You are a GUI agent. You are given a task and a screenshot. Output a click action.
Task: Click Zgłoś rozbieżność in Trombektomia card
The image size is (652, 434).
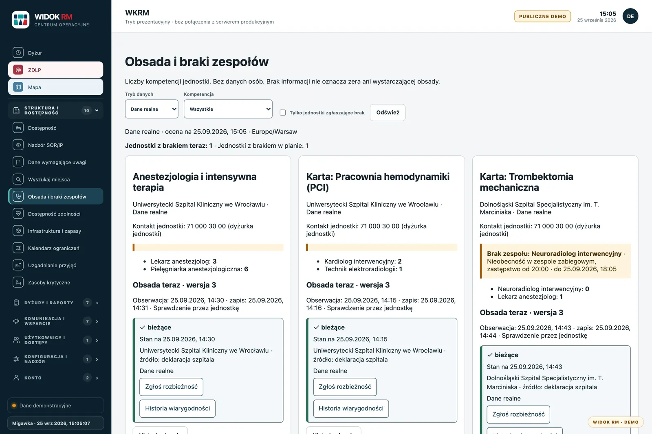518,414
